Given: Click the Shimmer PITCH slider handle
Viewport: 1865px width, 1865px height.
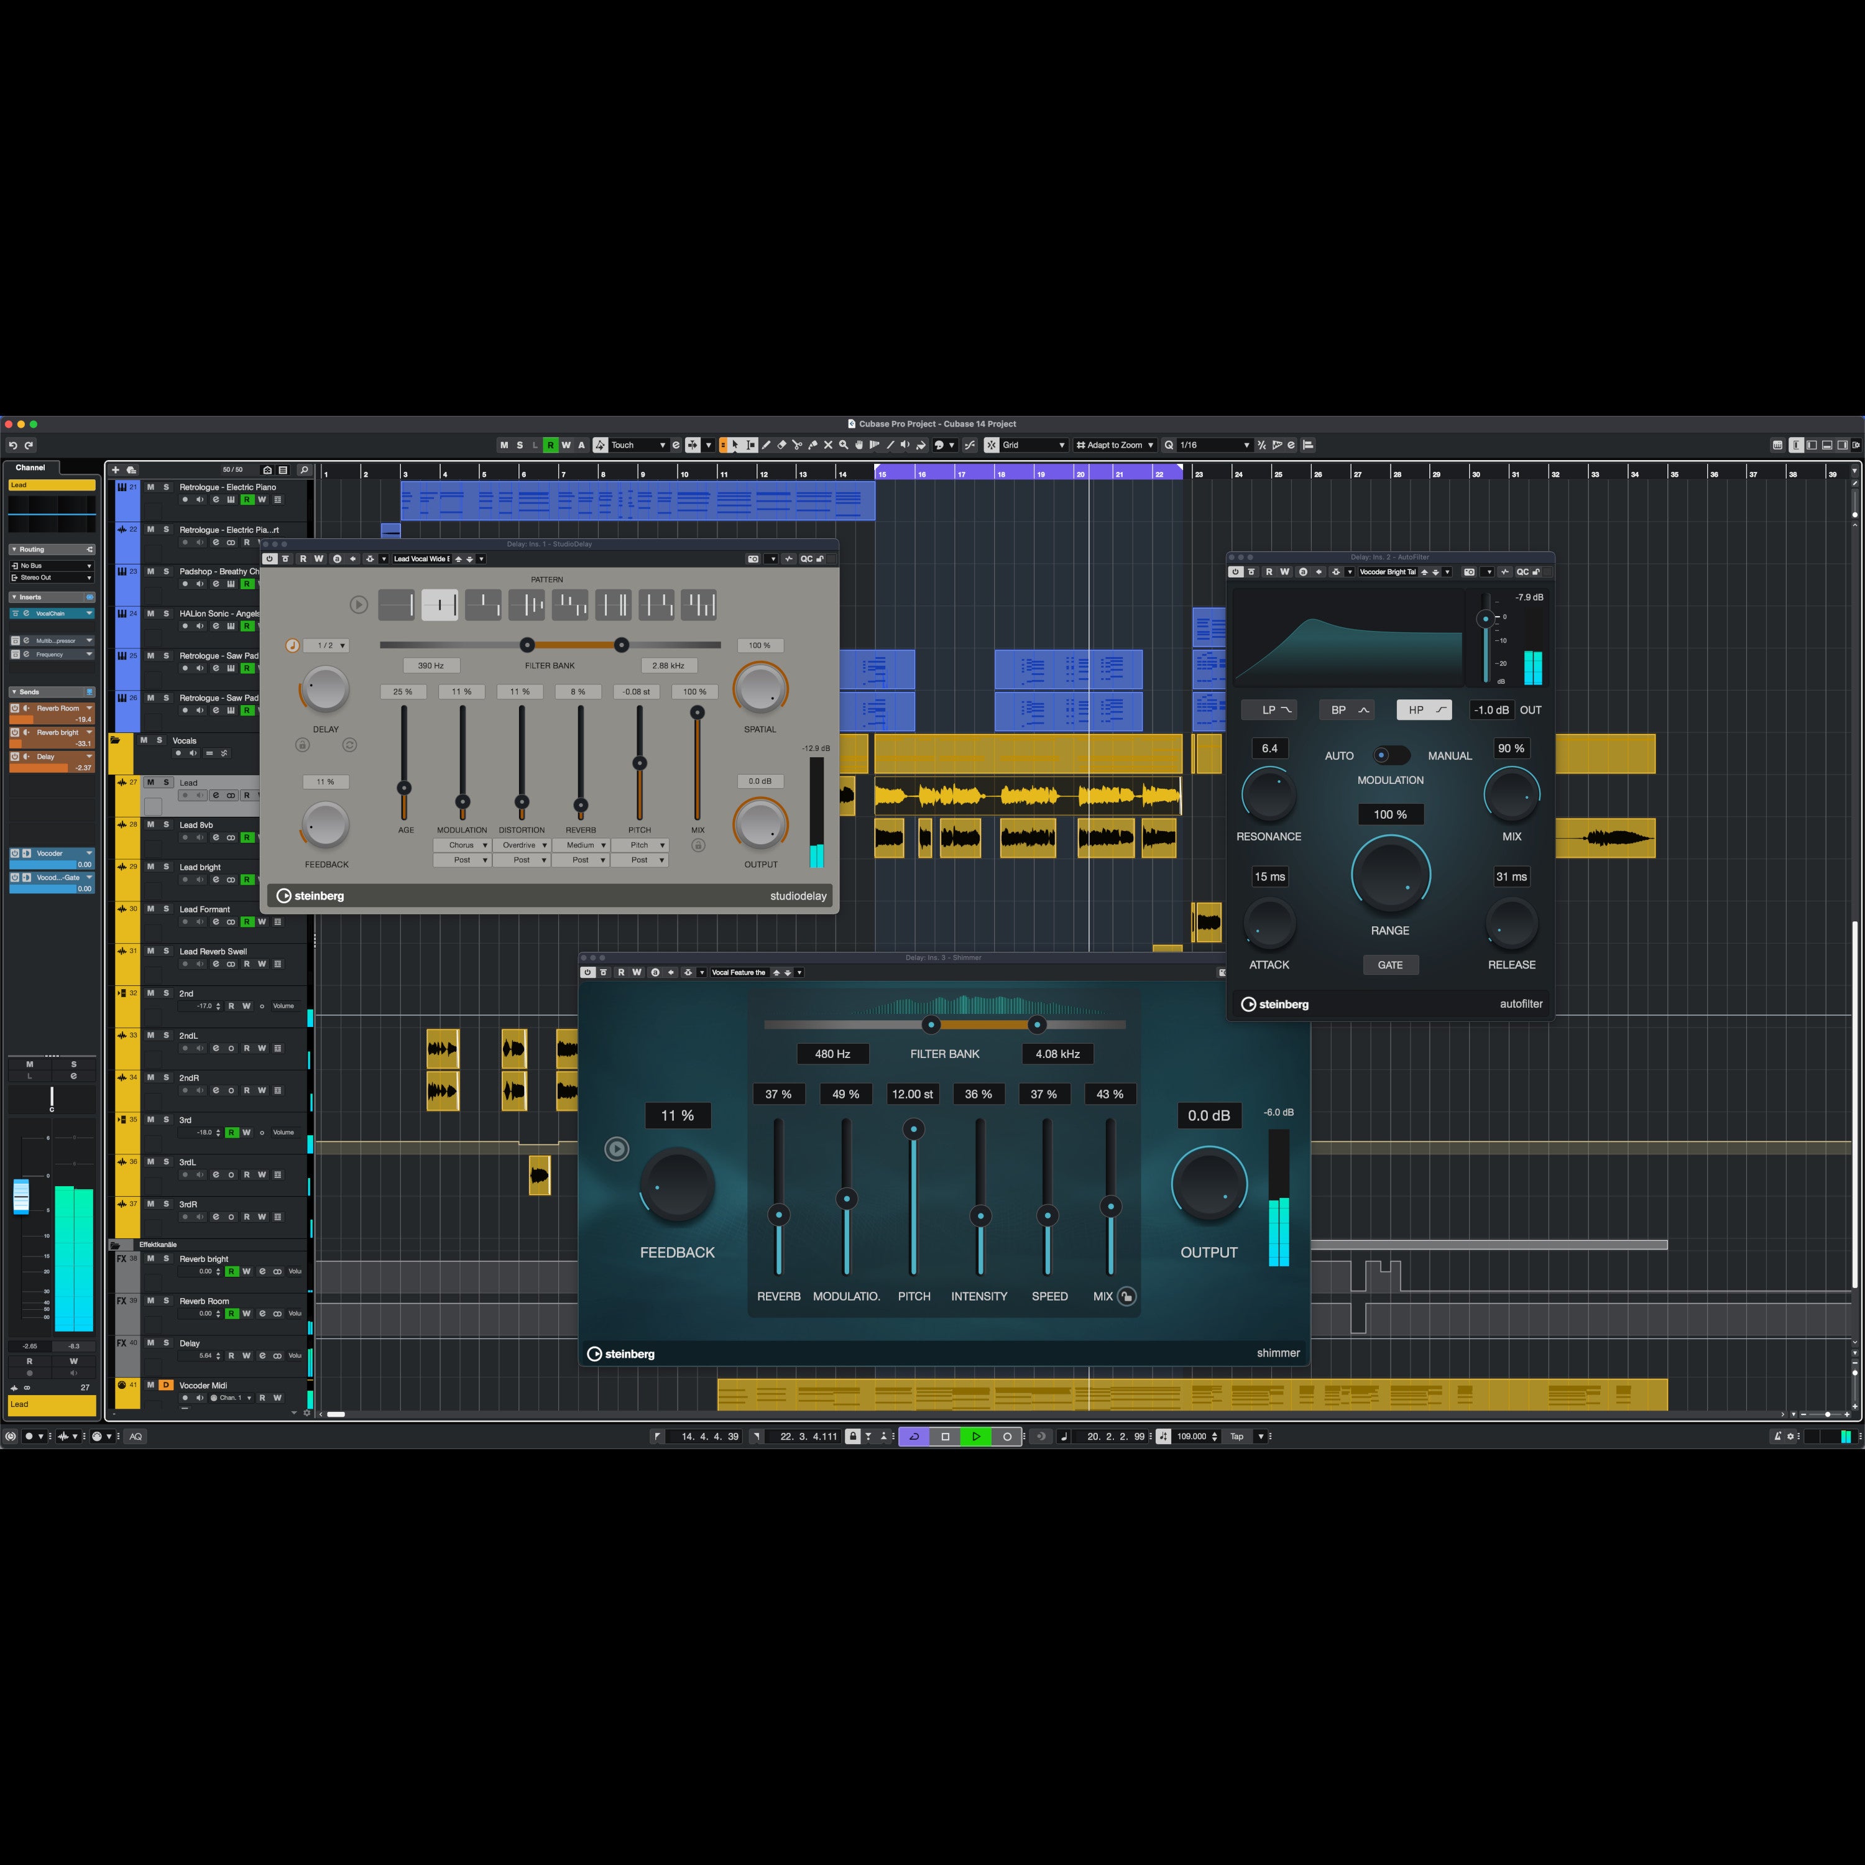Looking at the screenshot, I should click(x=913, y=1128).
